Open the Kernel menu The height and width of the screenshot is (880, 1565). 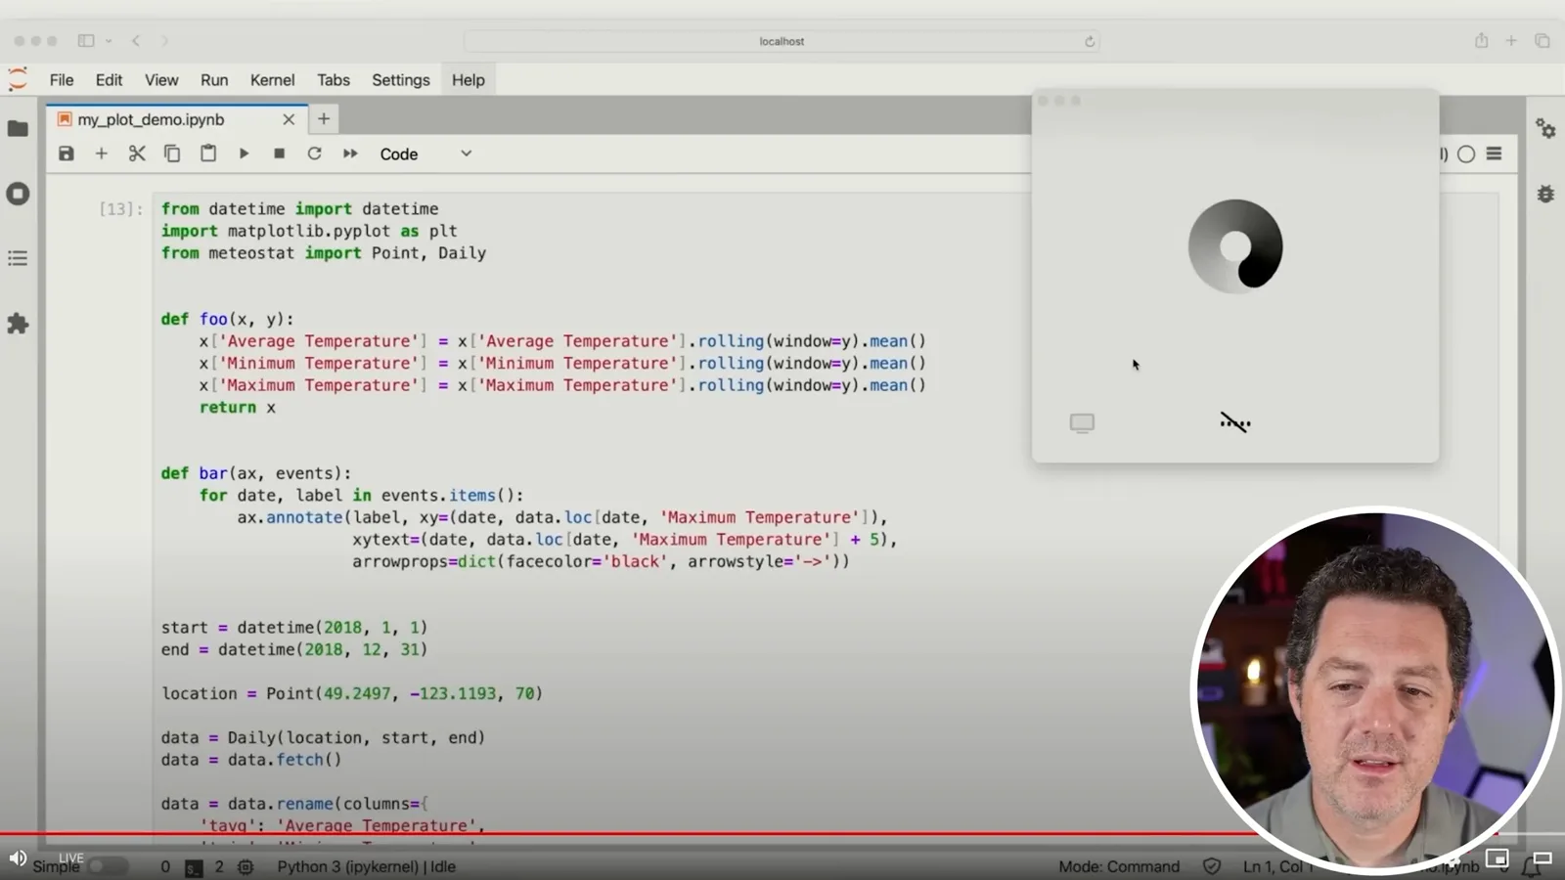pyautogui.click(x=272, y=80)
